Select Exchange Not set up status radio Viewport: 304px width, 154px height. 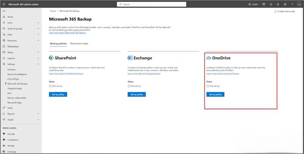click(129, 86)
